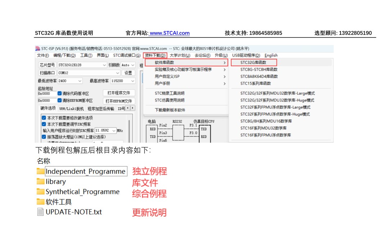388x227 pixels.
Task: Toggle 振荡器放大增益 checkbox
Action: point(44,137)
